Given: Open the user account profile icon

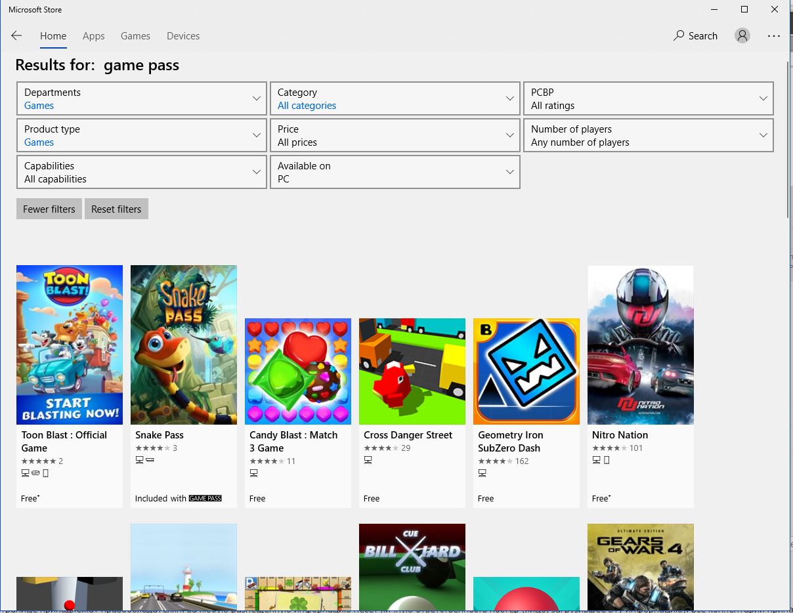Looking at the screenshot, I should (x=742, y=36).
